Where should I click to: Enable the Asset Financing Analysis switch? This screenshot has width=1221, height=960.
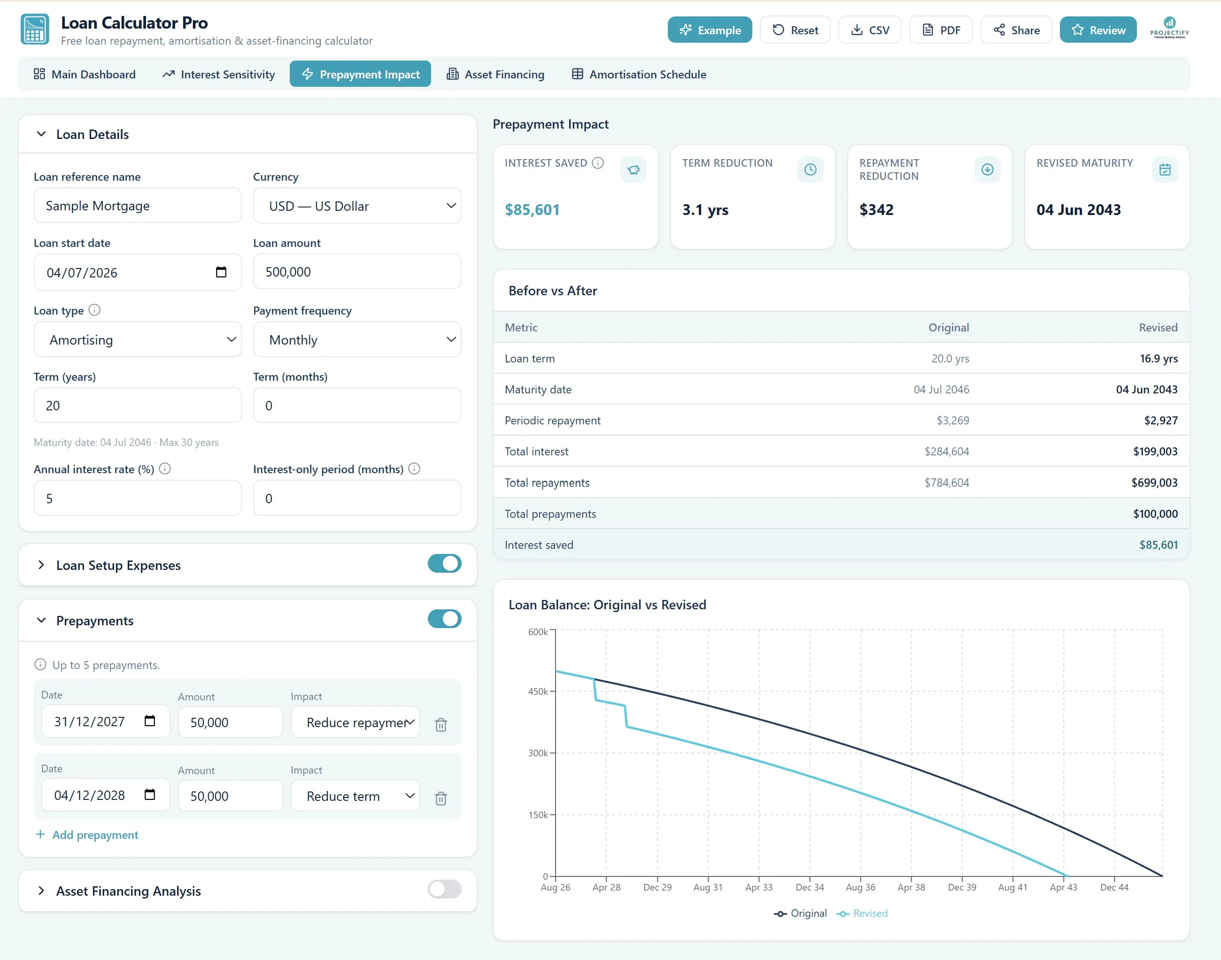[444, 890]
